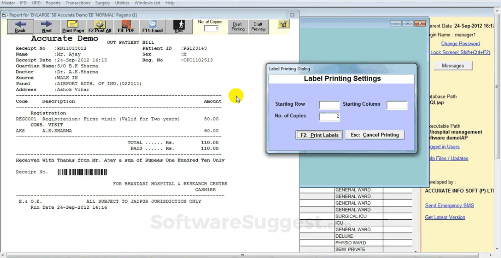
Task: Click F2: Print All icon
Action: (99, 26)
